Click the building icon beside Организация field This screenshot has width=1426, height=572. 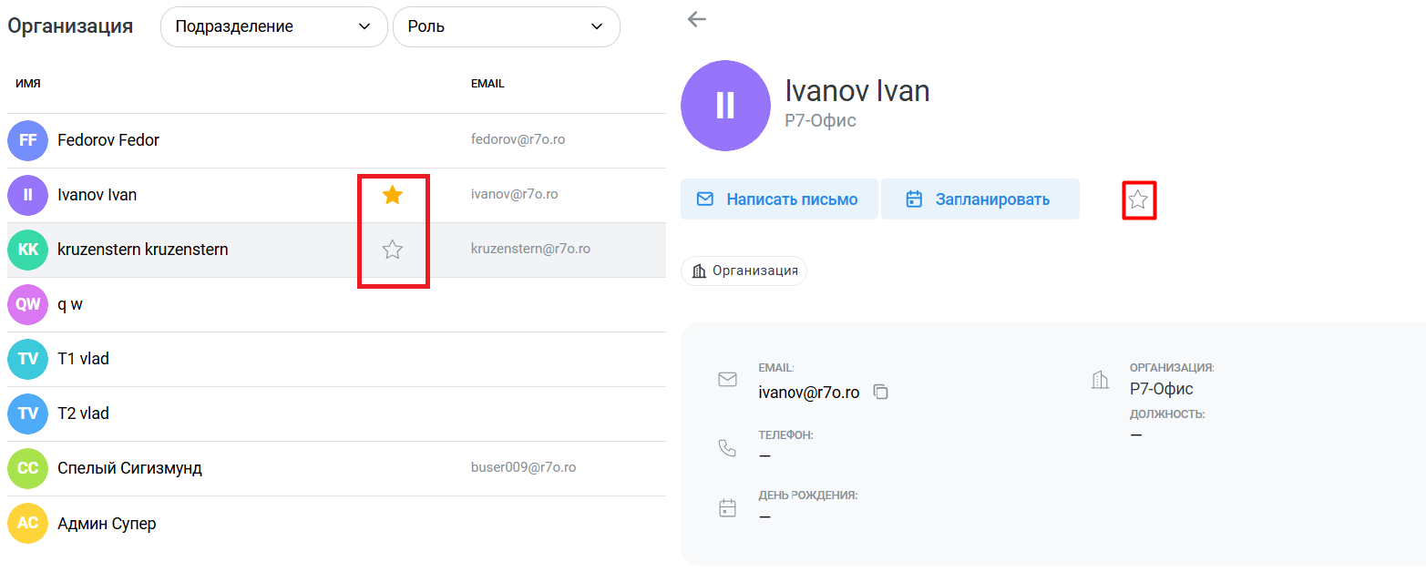[1100, 379]
